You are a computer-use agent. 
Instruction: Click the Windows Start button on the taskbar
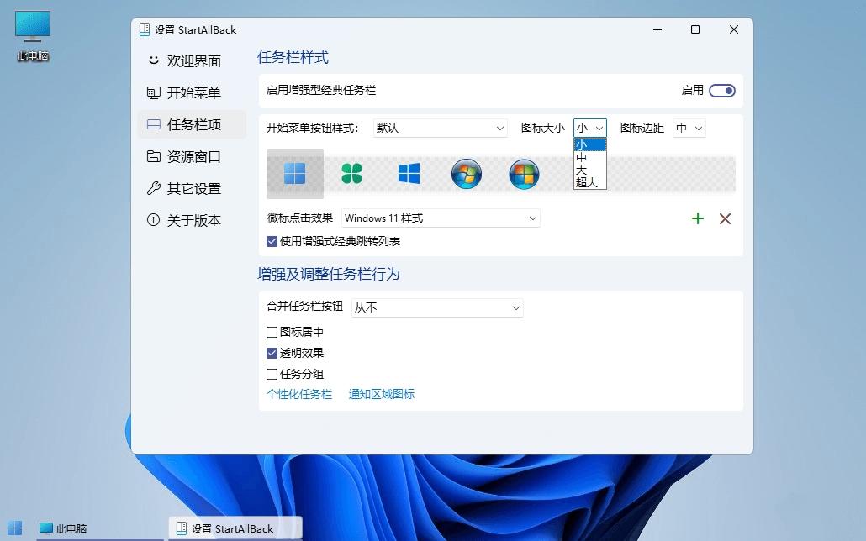click(x=13, y=528)
